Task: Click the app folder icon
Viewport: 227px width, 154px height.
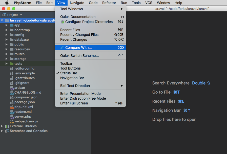Action: tap(12, 25)
